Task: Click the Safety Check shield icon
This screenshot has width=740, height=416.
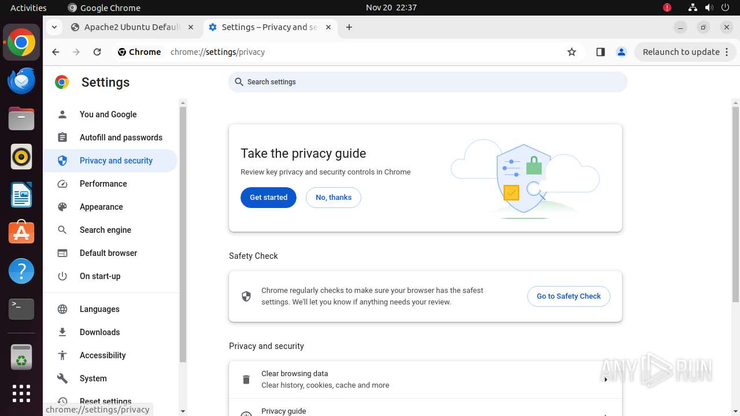Action: tap(246, 296)
